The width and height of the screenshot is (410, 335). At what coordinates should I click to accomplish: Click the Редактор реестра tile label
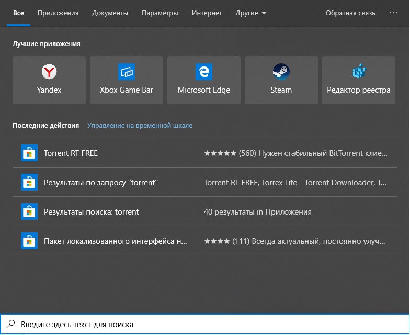pyautogui.click(x=359, y=90)
